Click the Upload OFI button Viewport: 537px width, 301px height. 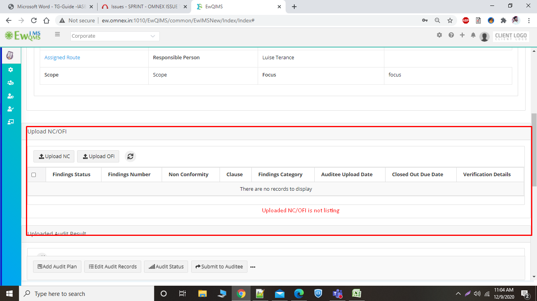tap(98, 156)
